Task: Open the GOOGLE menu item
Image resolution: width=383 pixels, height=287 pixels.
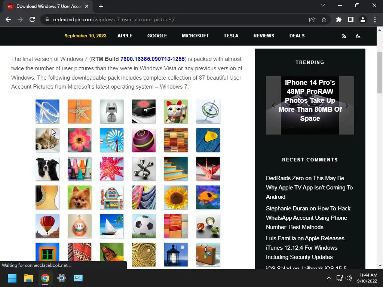Action: (157, 36)
